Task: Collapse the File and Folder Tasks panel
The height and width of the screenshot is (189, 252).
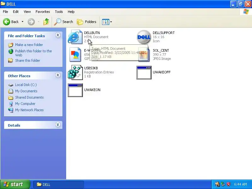Action: pos(58,35)
